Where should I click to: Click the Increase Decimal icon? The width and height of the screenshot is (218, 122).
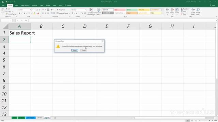(82, 13)
